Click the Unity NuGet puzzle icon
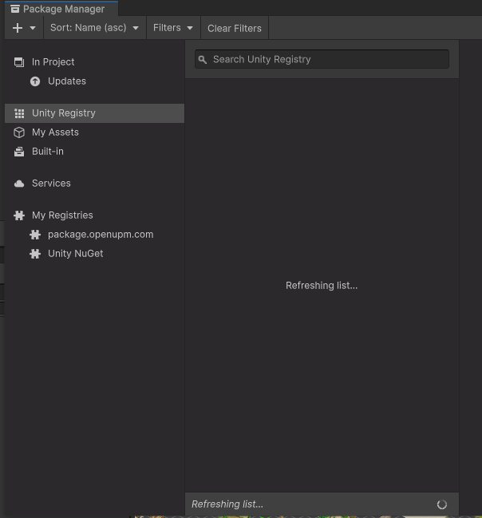This screenshot has height=518, width=482. (35, 254)
